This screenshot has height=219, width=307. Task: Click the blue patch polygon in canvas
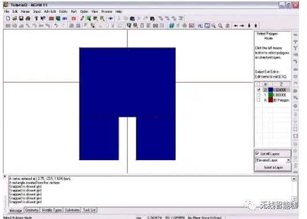127,82
